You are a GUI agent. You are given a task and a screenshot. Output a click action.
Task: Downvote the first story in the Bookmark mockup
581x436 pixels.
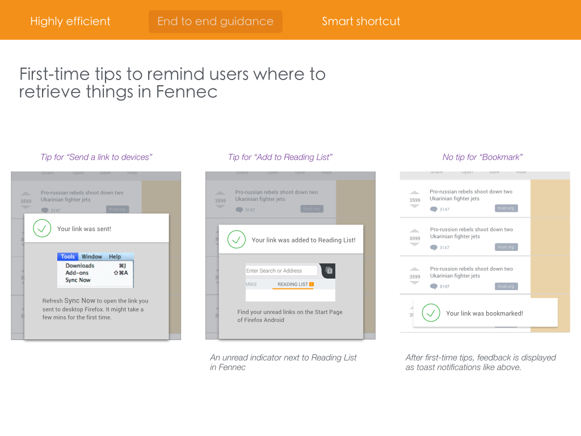click(414, 206)
